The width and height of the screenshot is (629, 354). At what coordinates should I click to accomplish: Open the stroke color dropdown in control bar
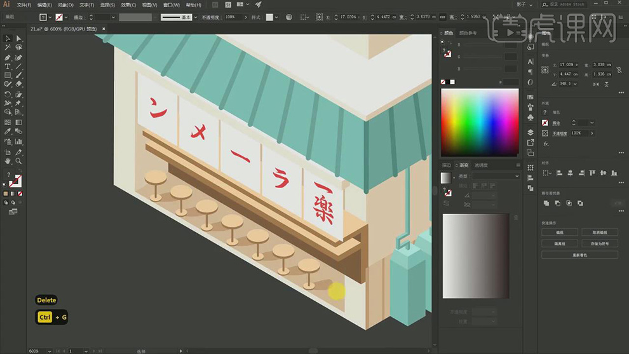66,17
